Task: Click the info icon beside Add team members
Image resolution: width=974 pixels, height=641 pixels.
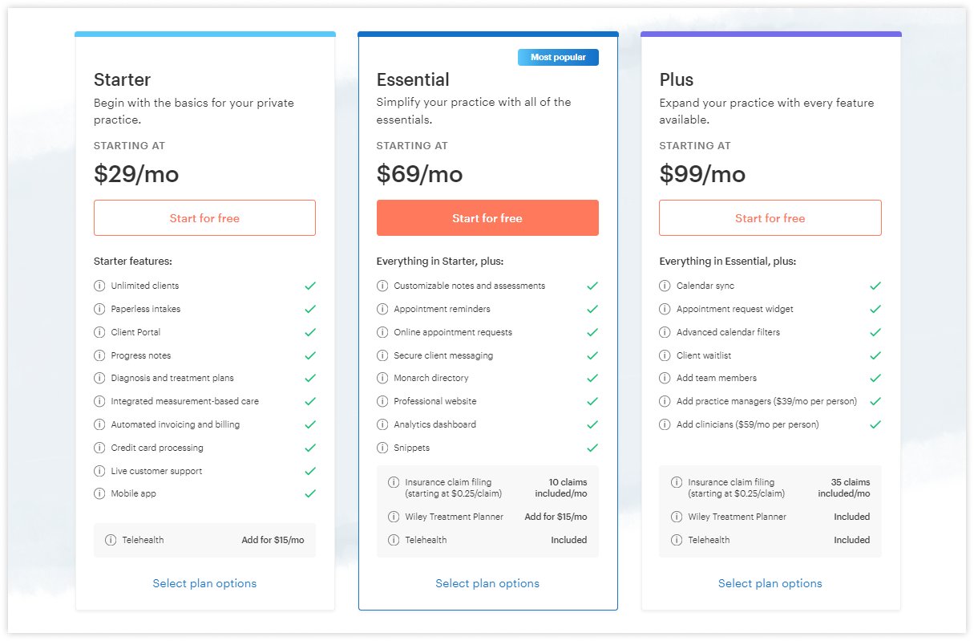Action: pyautogui.click(x=665, y=378)
